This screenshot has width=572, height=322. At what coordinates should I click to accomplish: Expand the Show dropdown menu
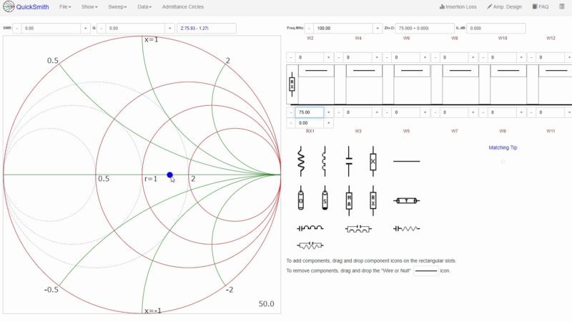89,6
